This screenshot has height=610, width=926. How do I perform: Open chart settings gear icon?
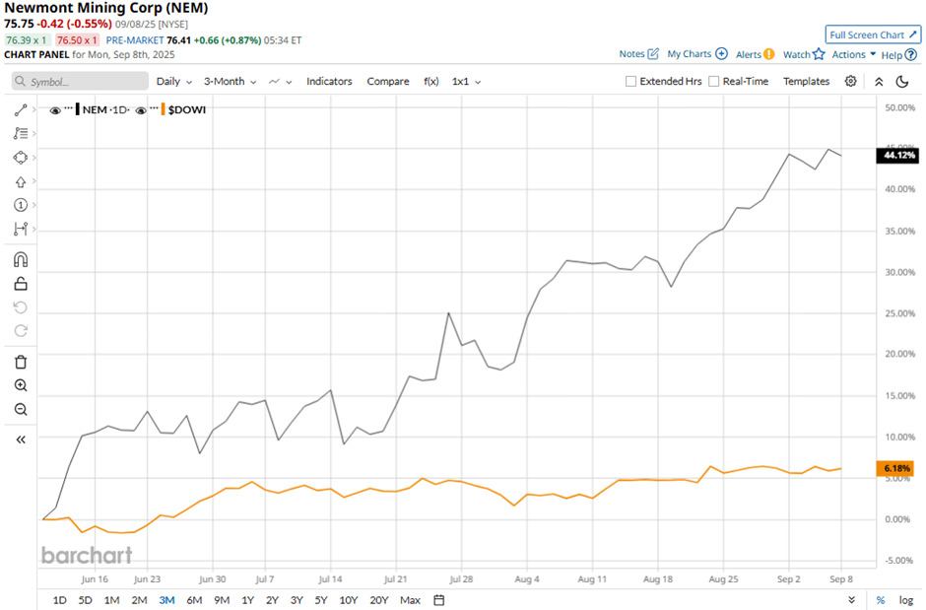click(850, 81)
